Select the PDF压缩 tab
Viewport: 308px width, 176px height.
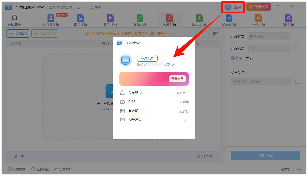click(x=170, y=20)
